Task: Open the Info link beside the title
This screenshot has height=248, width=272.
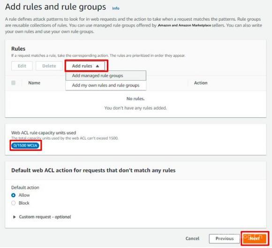Action: click(x=116, y=8)
